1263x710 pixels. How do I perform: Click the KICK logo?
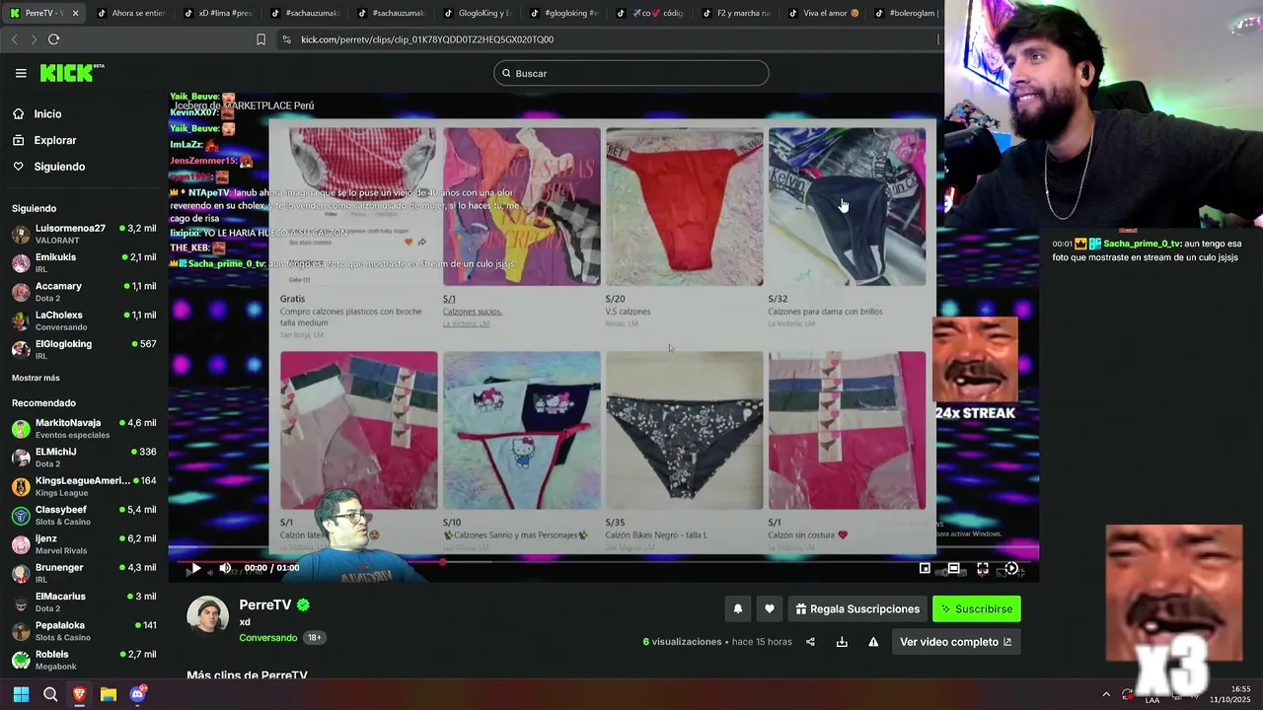(x=71, y=73)
